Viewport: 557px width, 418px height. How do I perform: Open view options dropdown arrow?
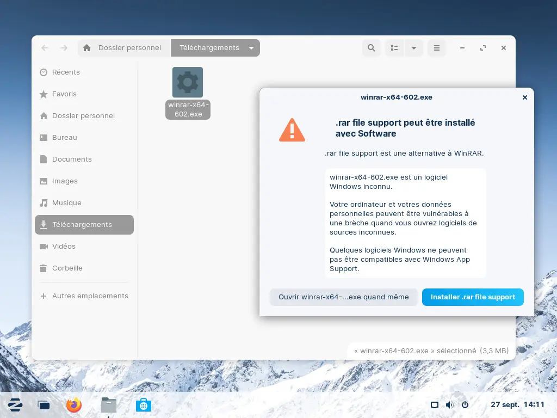[x=413, y=48]
